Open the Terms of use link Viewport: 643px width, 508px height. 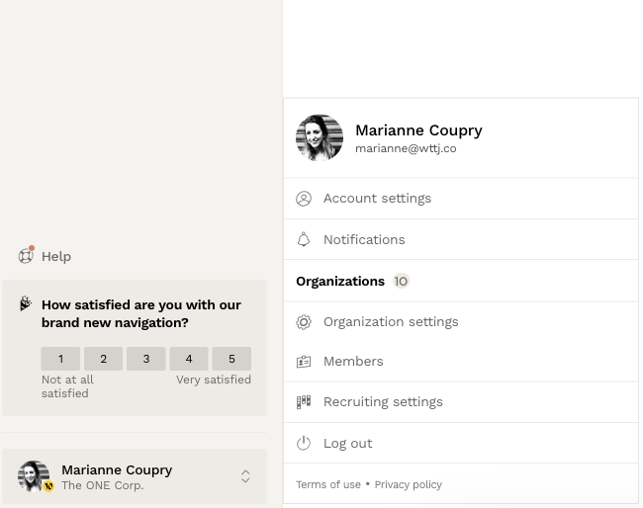click(x=328, y=485)
